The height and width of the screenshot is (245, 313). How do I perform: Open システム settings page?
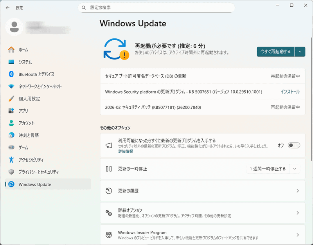pos(48,62)
